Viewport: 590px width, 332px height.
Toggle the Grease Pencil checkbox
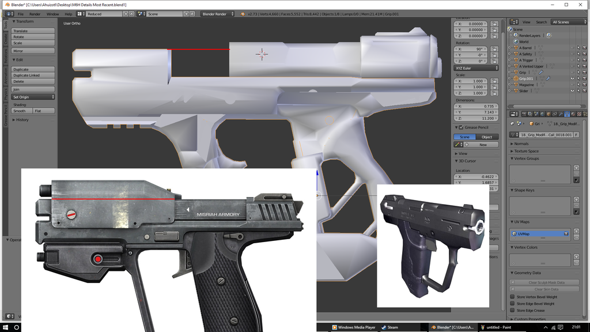pos(462,127)
